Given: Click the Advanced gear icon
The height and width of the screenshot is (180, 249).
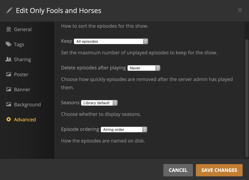Looking at the screenshot, I should point(8,119).
